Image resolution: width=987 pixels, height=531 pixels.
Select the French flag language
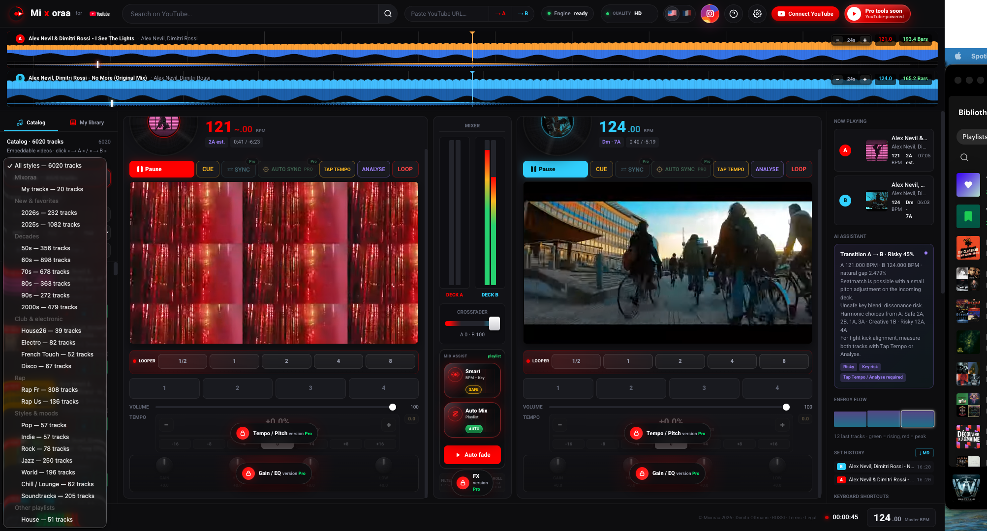click(x=686, y=14)
